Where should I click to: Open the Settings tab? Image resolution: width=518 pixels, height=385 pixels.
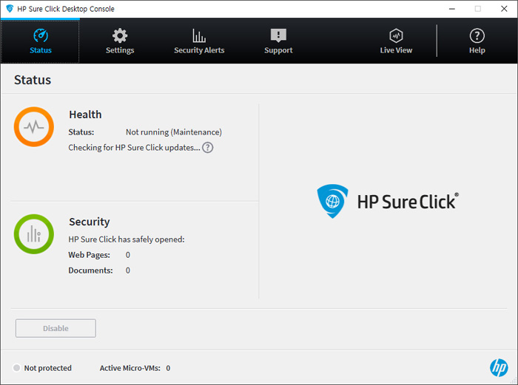(x=120, y=41)
